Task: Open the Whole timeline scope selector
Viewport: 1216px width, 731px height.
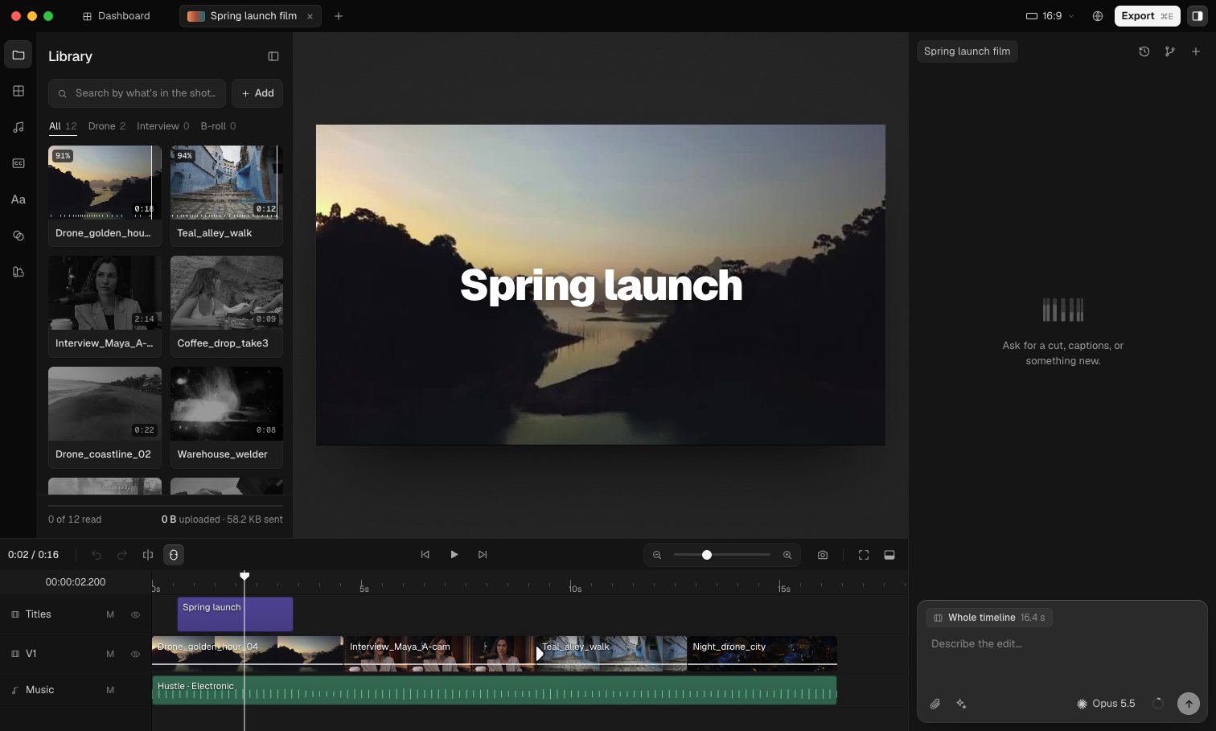Action: pyautogui.click(x=989, y=618)
